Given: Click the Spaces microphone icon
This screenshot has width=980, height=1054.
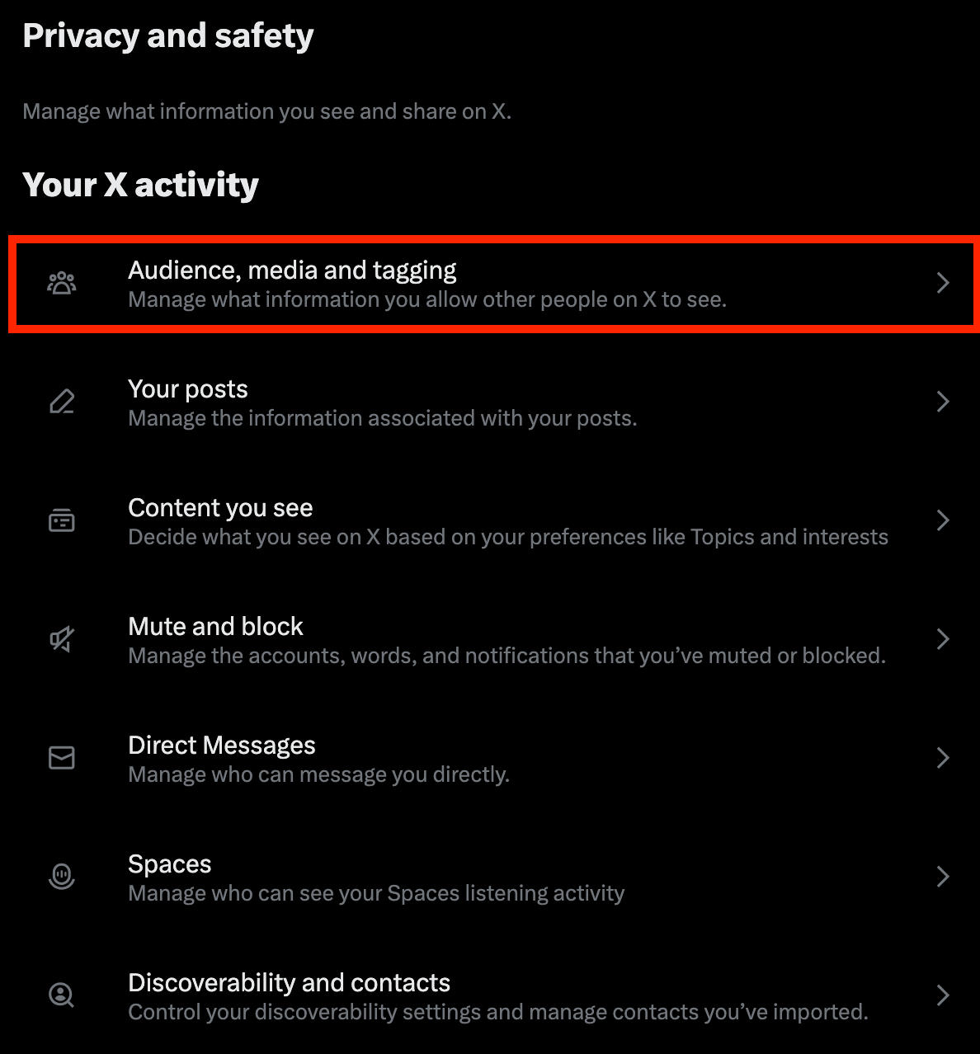Looking at the screenshot, I should tap(62, 876).
